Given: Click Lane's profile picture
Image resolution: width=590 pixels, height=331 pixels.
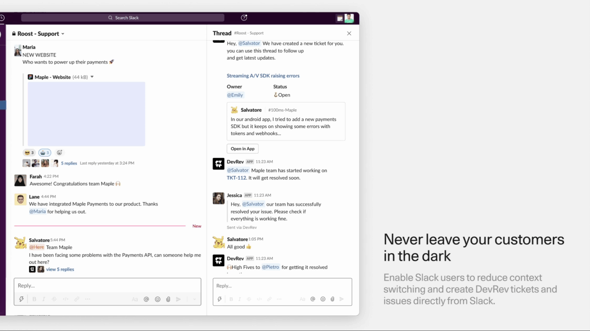Looking at the screenshot, I should pos(20,200).
